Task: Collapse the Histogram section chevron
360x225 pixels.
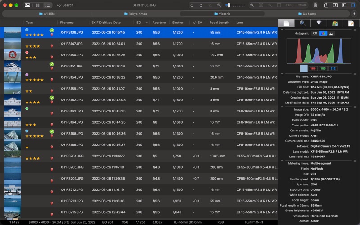Action: (x=282, y=30)
